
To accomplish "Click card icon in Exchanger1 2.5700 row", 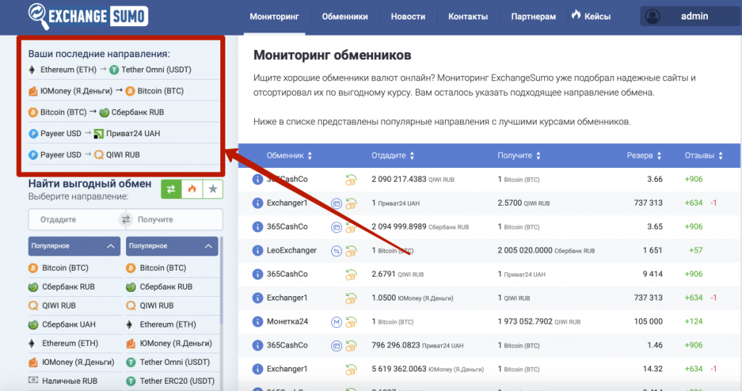I will pos(336,203).
